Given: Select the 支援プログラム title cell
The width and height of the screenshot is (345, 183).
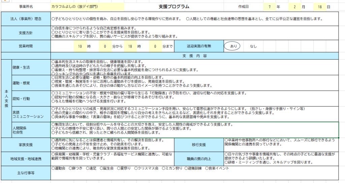Looking at the screenshot, I should [174, 7].
